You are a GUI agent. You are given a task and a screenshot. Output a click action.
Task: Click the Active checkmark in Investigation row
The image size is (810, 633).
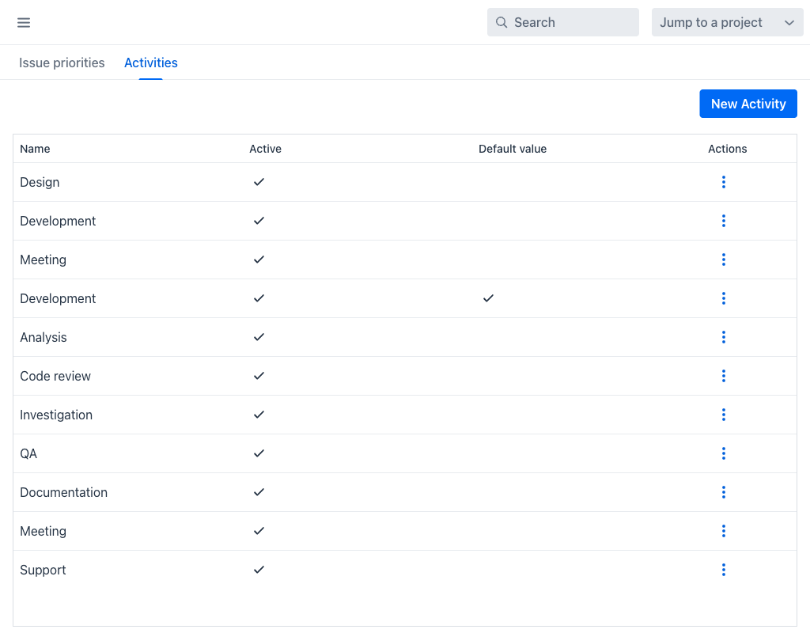[x=259, y=415]
